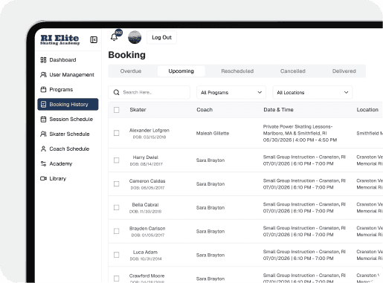Select checkbox for Alexander Lofgren
The height and width of the screenshot is (283, 383).
pyautogui.click(x=116, y=133)
